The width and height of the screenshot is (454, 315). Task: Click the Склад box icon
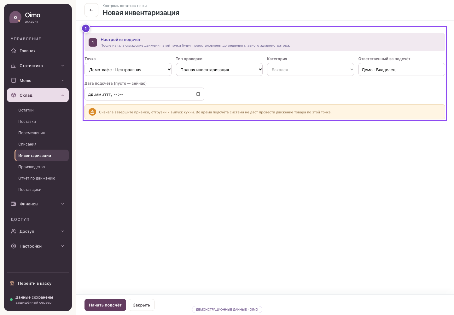coord(14,95)
